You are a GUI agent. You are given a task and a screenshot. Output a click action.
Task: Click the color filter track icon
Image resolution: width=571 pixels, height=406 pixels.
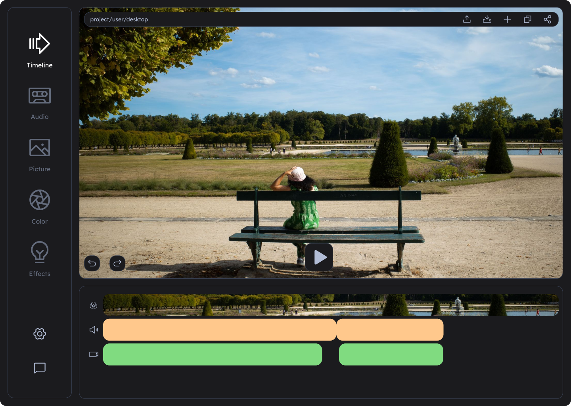tap(94, 305)
